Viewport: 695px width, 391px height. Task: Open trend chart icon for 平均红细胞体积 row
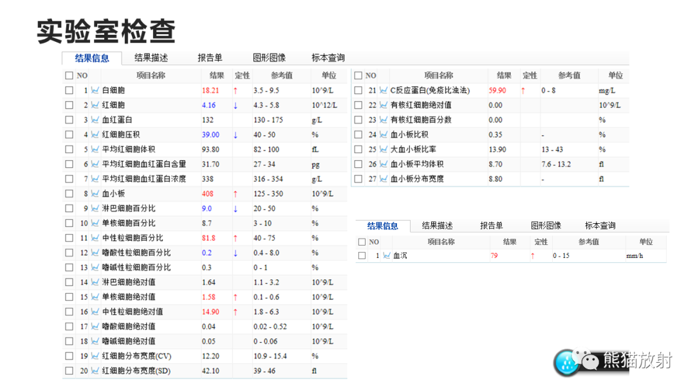95,149
